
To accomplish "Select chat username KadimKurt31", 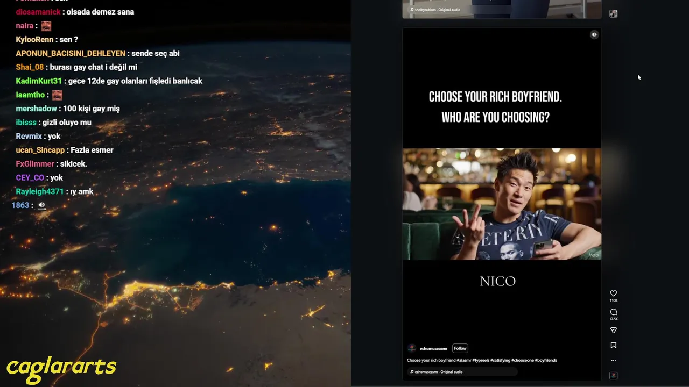I will point(39,81).
